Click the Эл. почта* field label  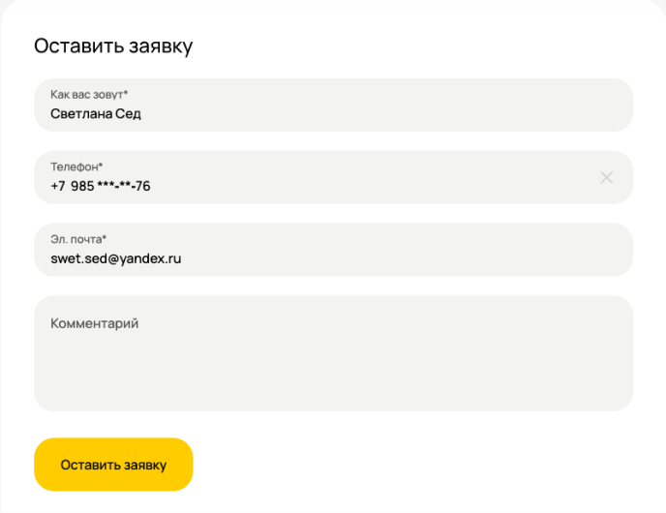[x=78, y=238]
